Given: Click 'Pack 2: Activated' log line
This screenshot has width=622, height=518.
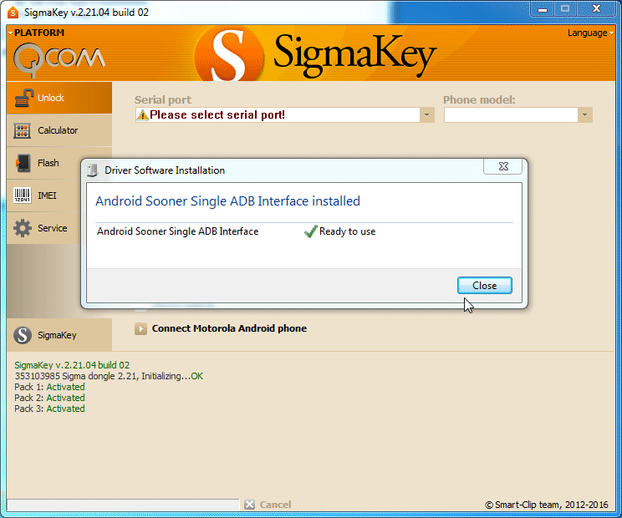Looking at the screenshot, I should [x=49, y=398].
